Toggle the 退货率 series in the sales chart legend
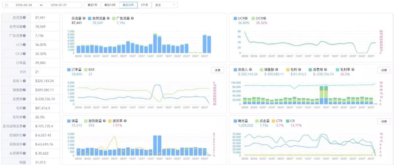394x165 pixels. pyautogui.click(x=116, y=121)
